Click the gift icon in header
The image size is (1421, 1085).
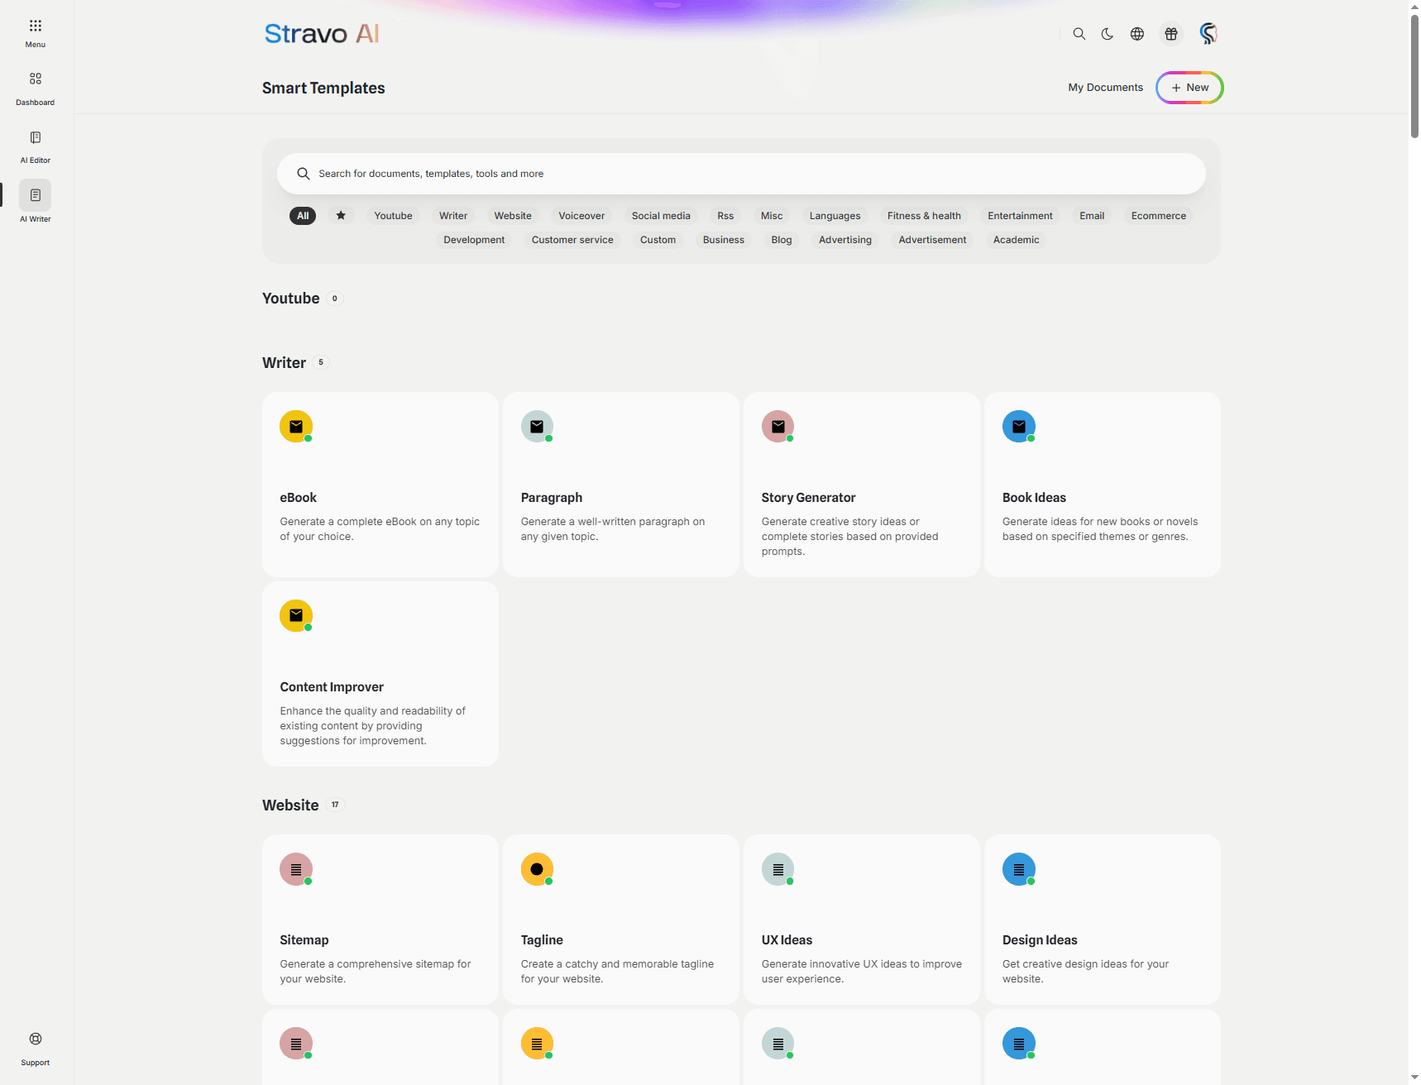coord(1170,34)
